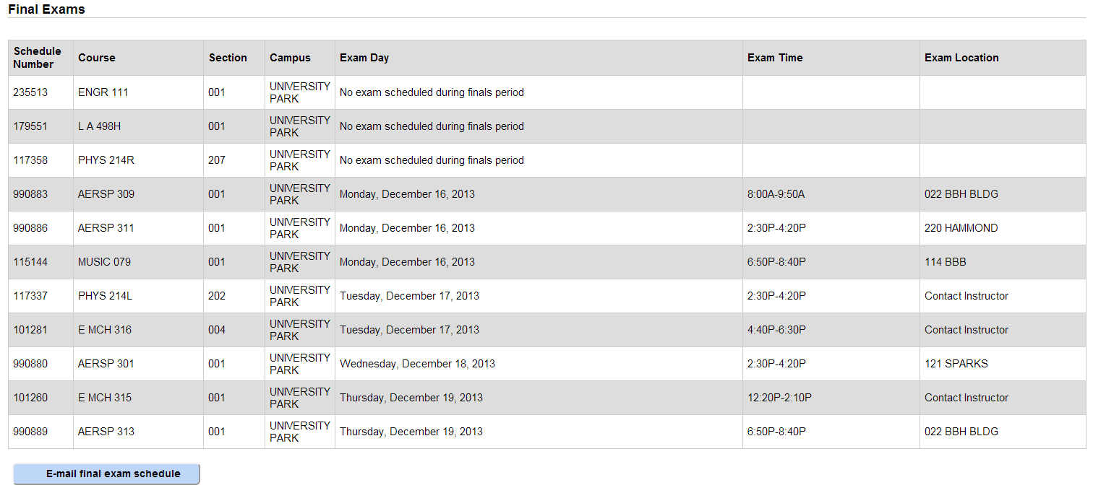Click the Course column header
1093x493 pixels.
[97, 58]
